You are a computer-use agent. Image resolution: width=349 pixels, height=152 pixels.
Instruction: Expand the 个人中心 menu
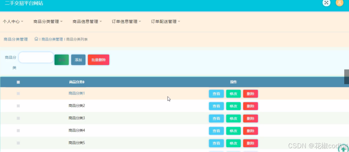[x=13, y=21]
